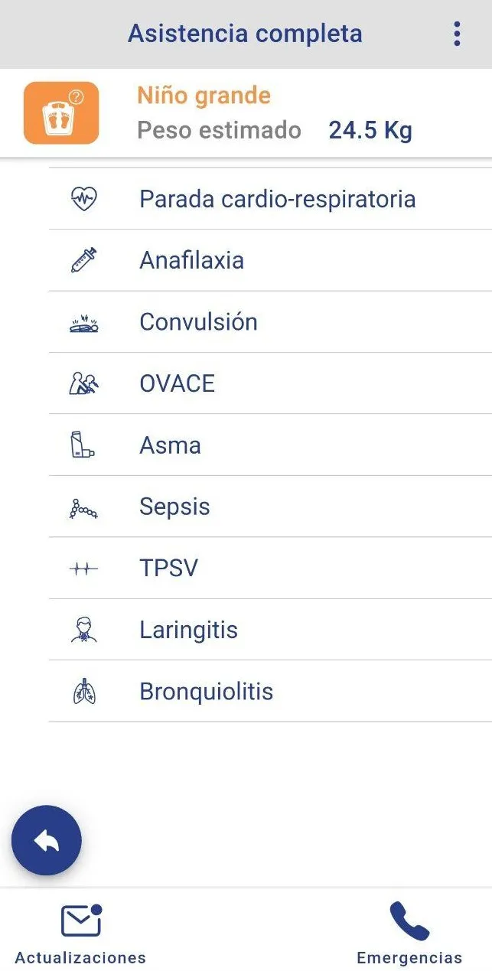Open the Sepsis protocol
This screenshot has height=971, width=492.
coord(270,507)
